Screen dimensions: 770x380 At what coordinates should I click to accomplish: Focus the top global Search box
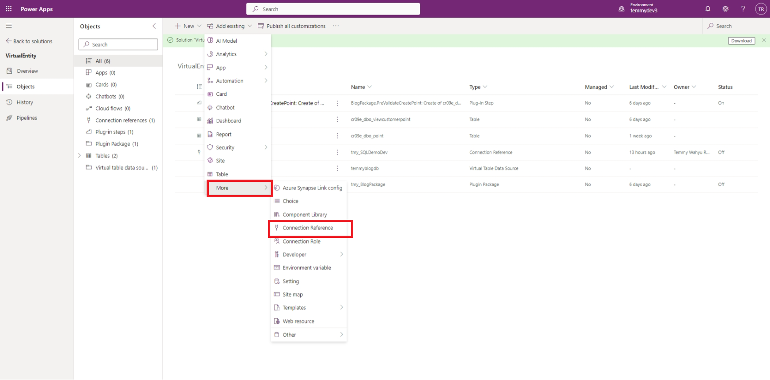coord(333,9)
